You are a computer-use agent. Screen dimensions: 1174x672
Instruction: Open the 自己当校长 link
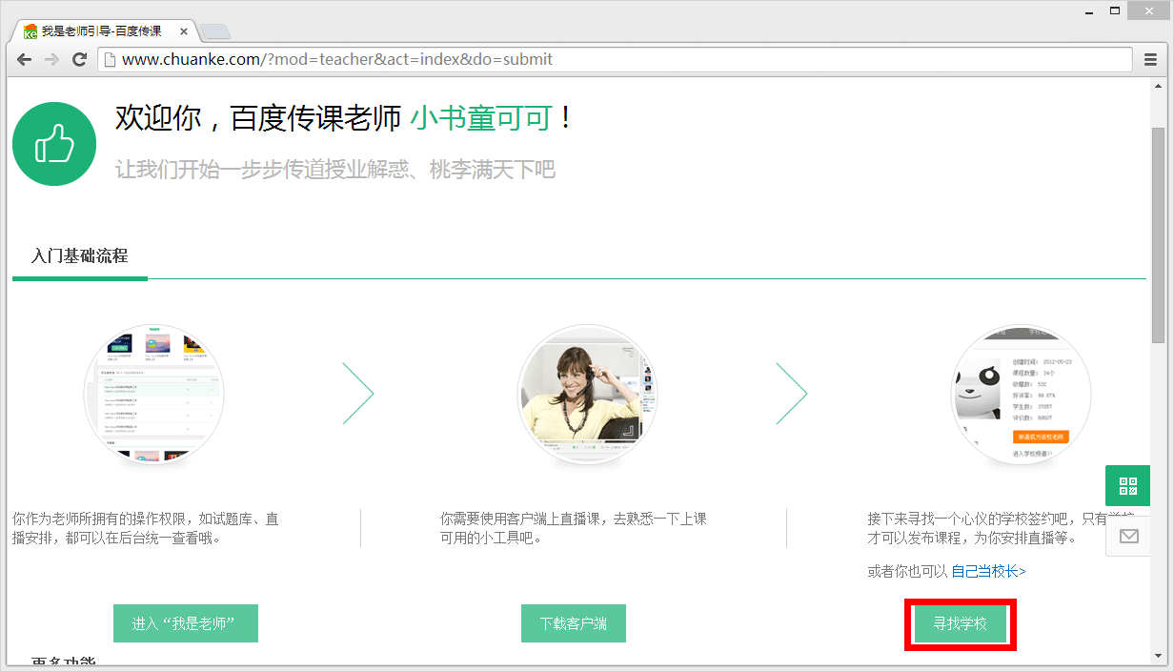click(987, 570)
